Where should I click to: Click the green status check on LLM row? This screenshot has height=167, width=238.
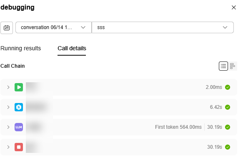click(228, 127)
